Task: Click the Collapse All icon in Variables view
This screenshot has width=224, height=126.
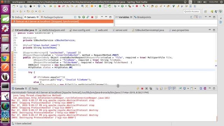Action: [200, 17]
